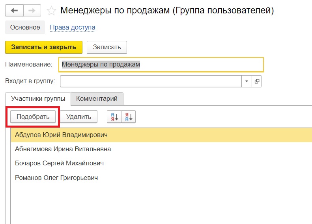Select row "Бочаров Сергей Михайлович"
This screenshot has height=224, width=312.
coord(161,163)
